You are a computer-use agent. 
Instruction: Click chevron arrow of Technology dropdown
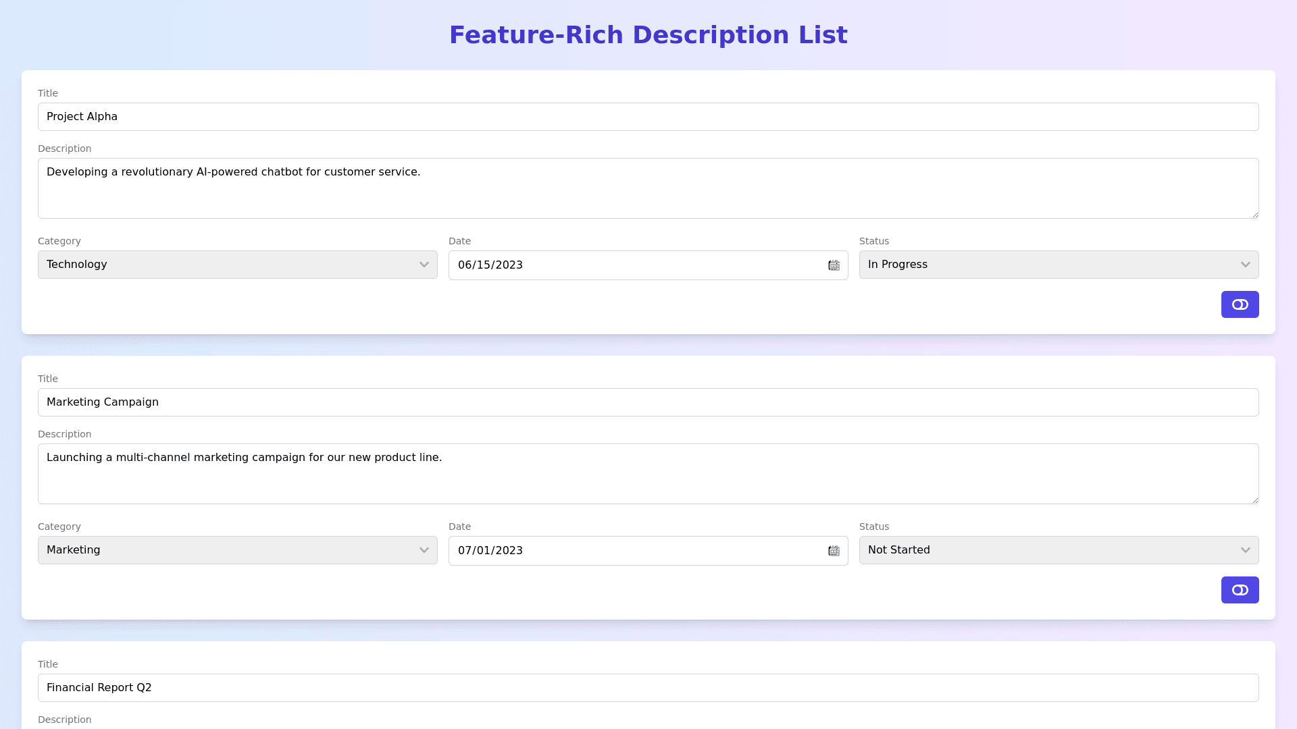click(x=424, y=265)
